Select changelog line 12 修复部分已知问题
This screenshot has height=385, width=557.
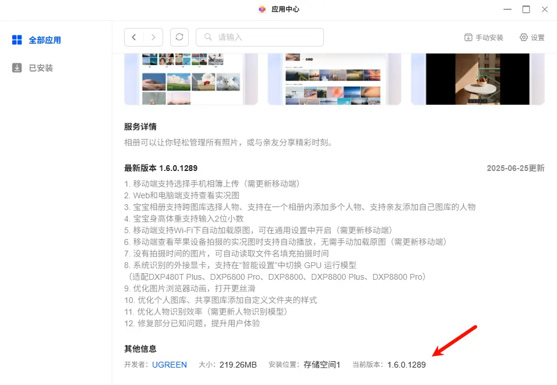pyautogui.click(x=192, y=323)
